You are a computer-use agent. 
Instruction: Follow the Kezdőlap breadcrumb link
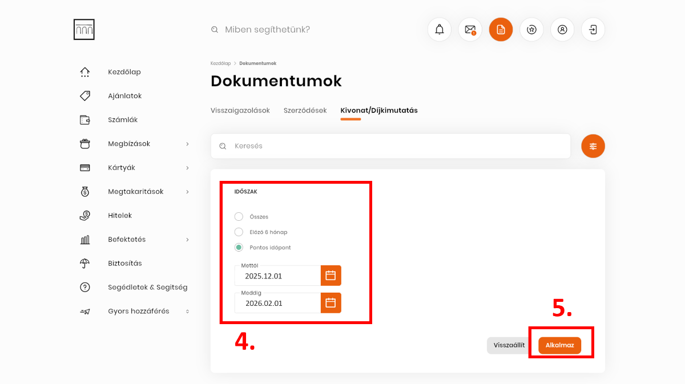click(x=221, y=63)
